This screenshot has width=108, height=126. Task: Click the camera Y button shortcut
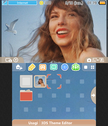coord(12,60)
